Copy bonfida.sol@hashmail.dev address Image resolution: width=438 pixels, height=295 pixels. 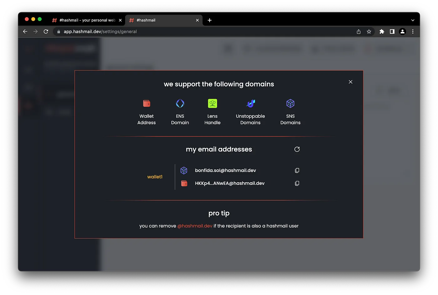click(x=297, y=170)
